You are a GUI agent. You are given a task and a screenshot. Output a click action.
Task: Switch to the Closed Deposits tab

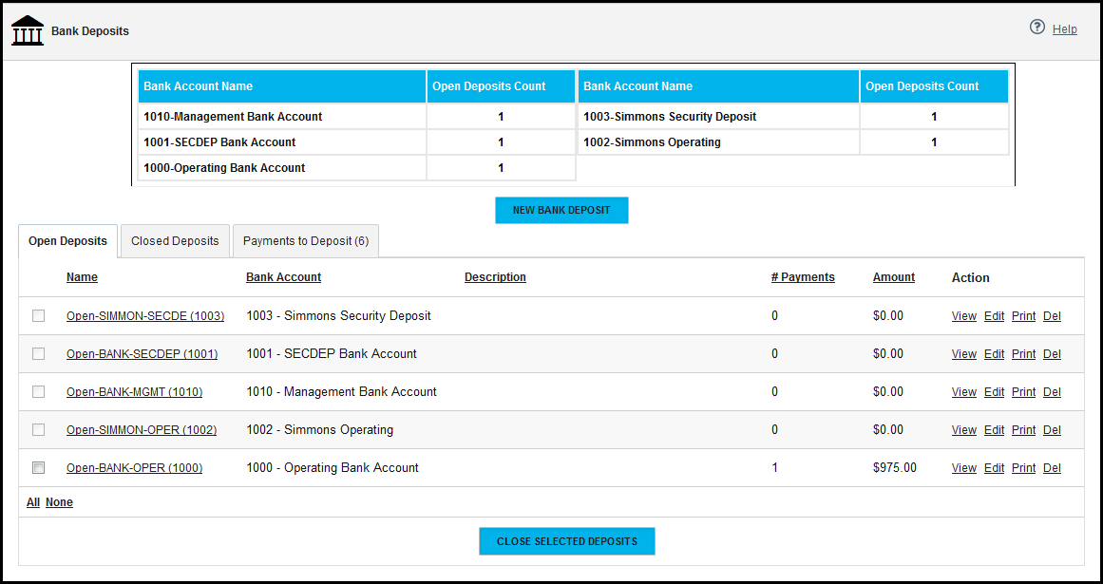point(175,241)
